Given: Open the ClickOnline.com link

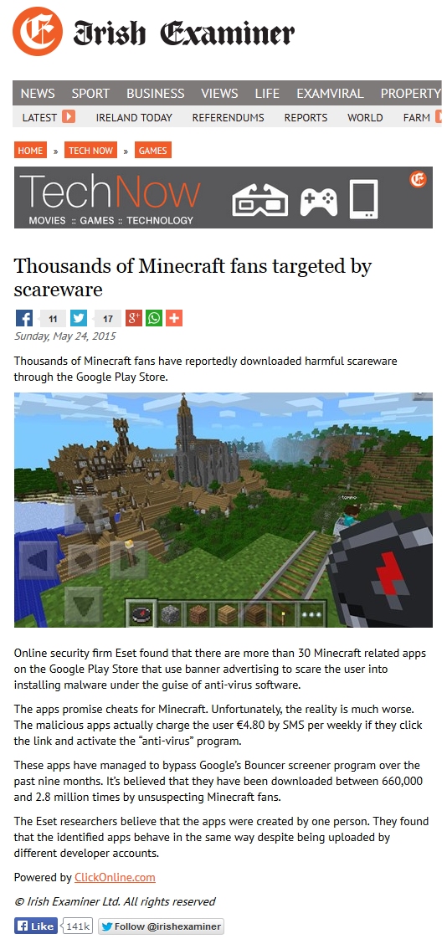Looking at the screenshot, I should point(115,877).
